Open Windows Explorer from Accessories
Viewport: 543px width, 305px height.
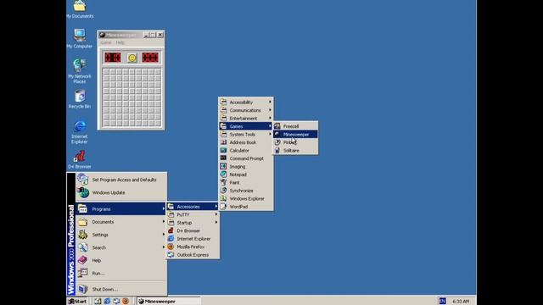point(246,198)
